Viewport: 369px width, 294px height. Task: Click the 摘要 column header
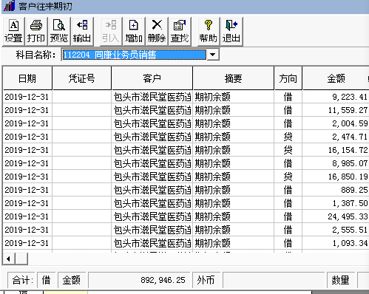233,78
